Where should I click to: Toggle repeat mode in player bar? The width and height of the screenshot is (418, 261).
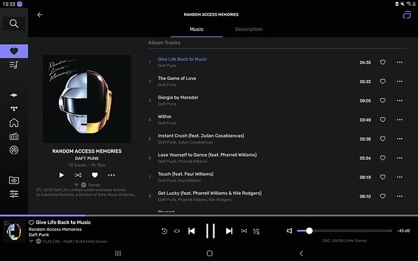pyautogui.click(x=177, y=231)
